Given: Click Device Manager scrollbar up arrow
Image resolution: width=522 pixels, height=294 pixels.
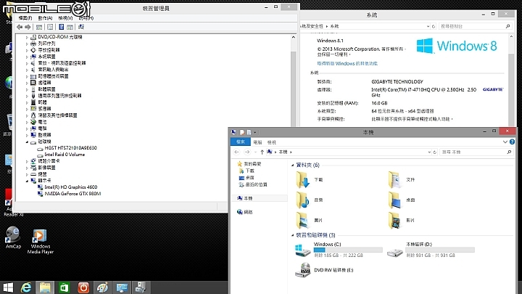Looking at the screenshot, I should tap(294, 37).
